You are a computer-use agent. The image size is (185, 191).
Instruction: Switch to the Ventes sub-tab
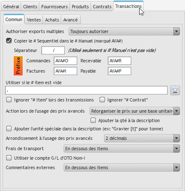34,20
